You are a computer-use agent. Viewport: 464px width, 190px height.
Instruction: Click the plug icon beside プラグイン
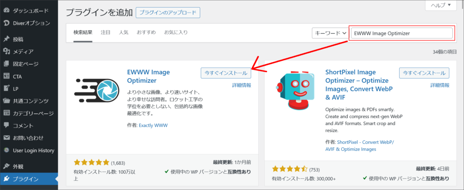6,179
